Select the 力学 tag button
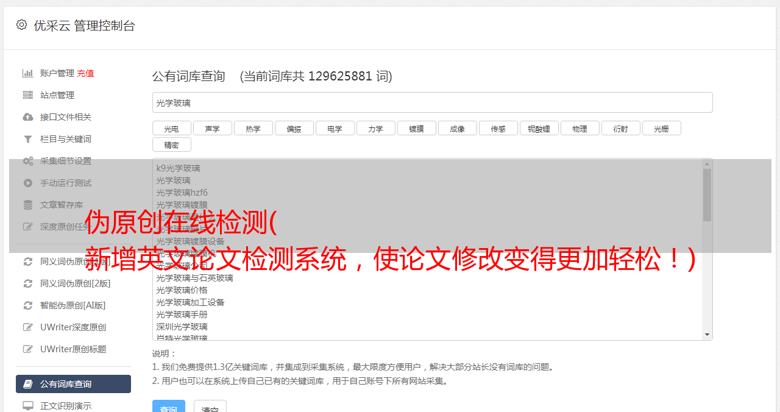Screen dimensions: 780x412 click(x=375, y=128)
